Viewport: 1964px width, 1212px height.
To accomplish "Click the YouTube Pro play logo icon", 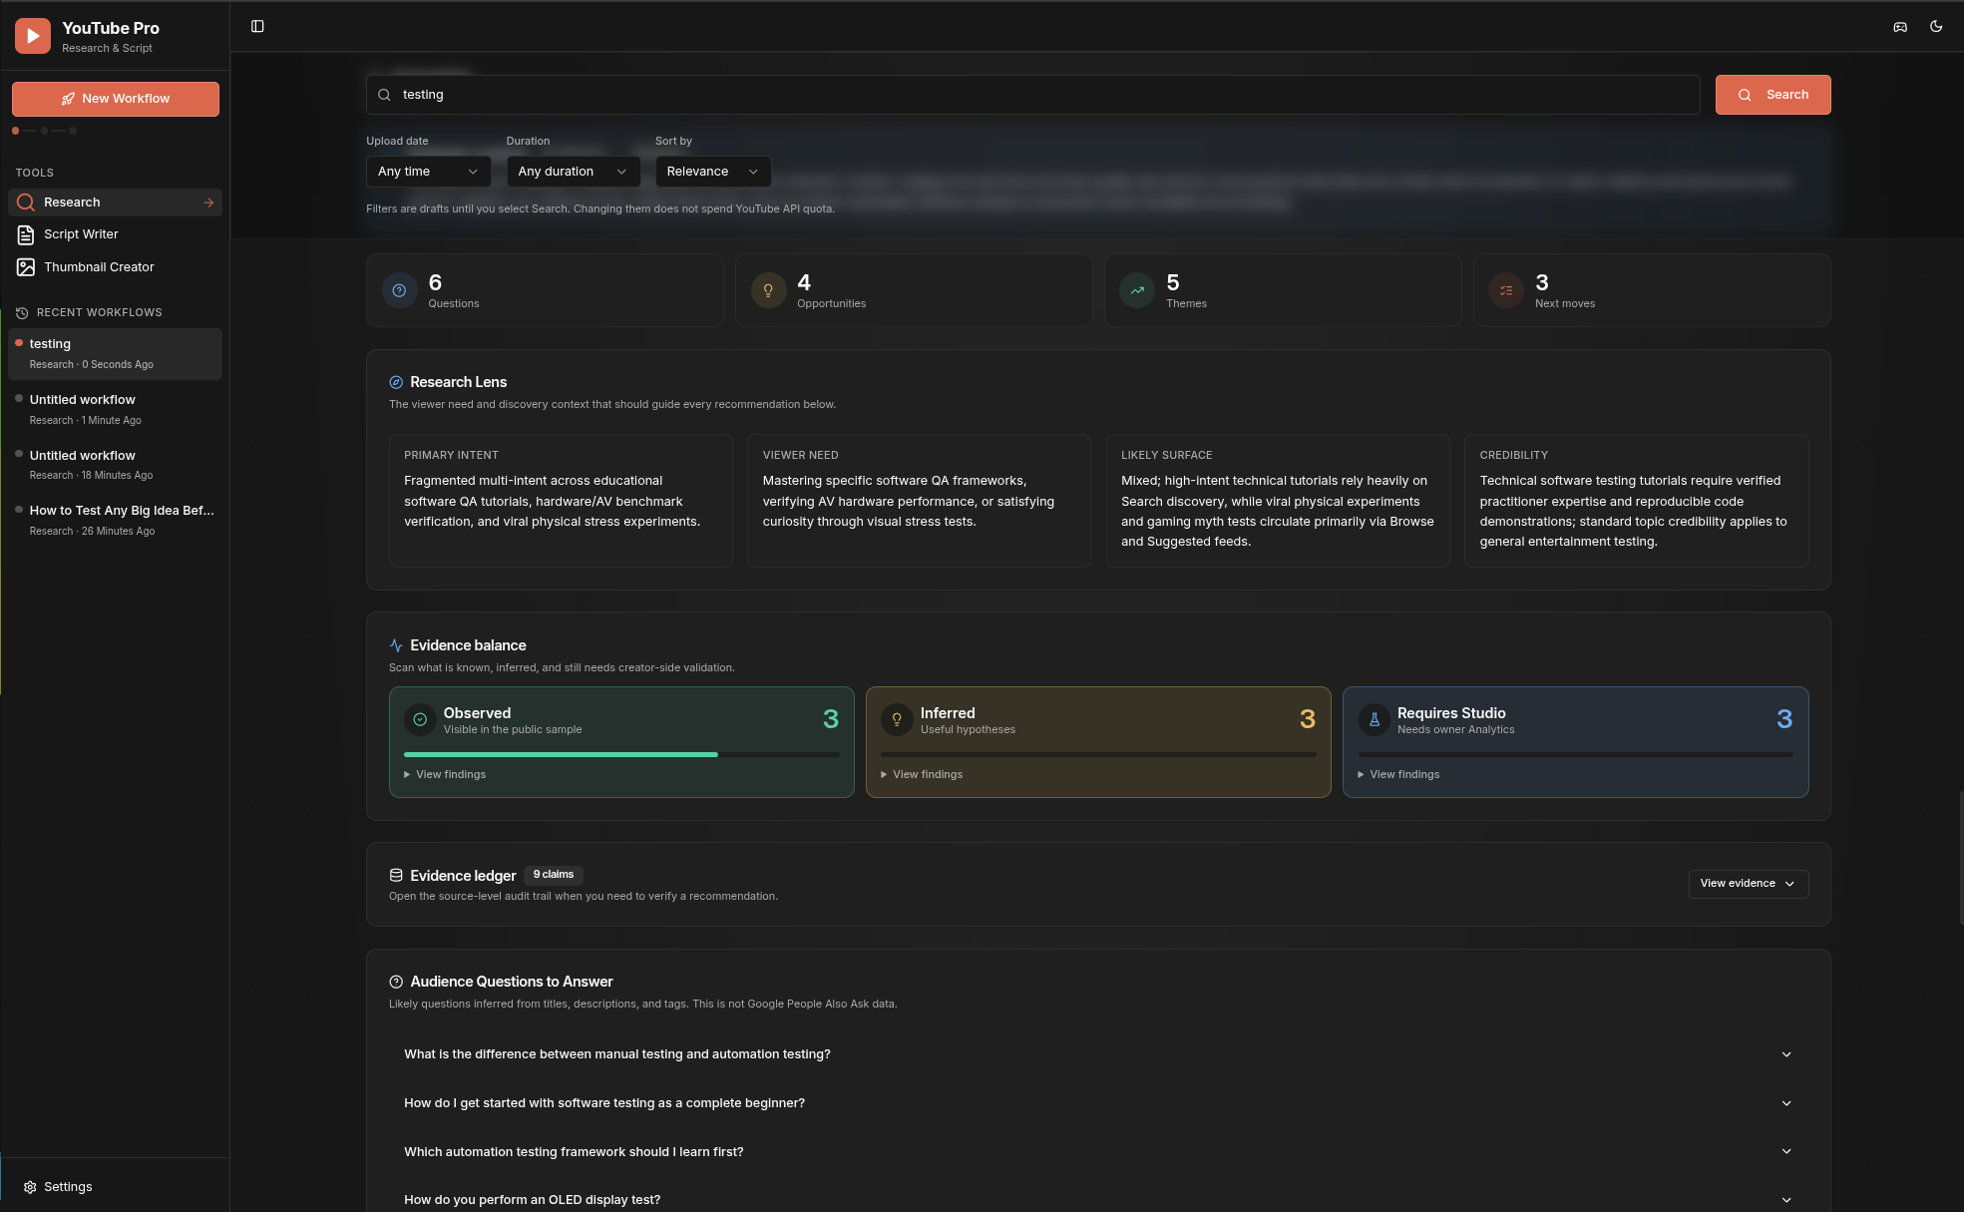I will click(x=33, y=36).
